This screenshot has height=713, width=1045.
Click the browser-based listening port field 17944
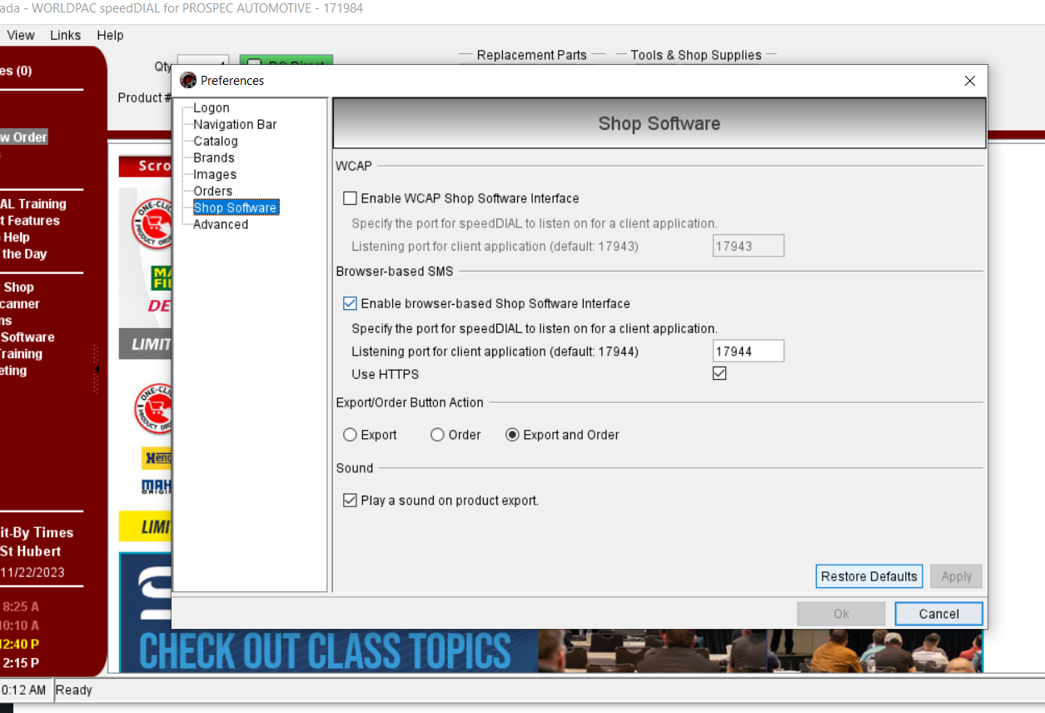point(748,352)
